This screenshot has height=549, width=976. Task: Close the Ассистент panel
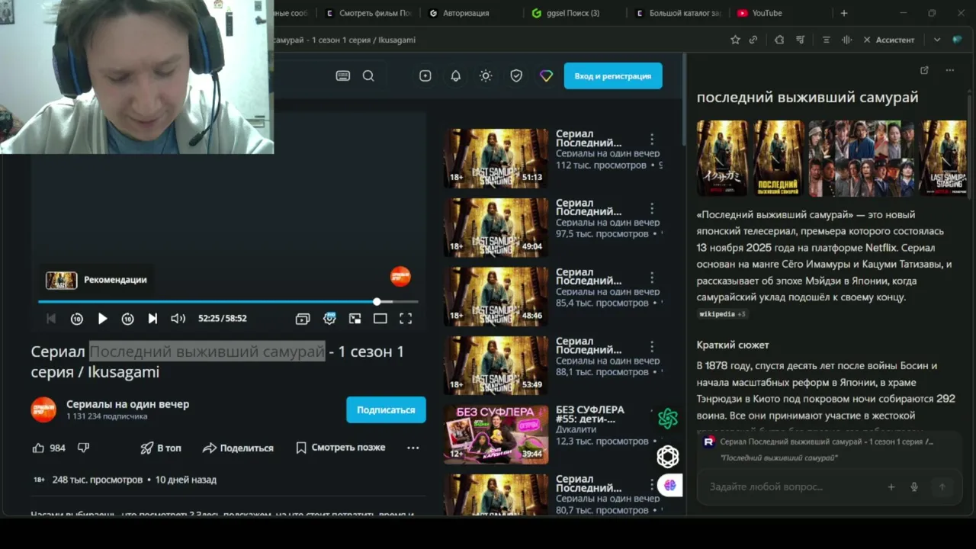coord(867,40)
